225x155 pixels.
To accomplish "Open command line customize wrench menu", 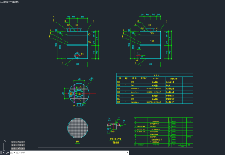I will [7, 153].
